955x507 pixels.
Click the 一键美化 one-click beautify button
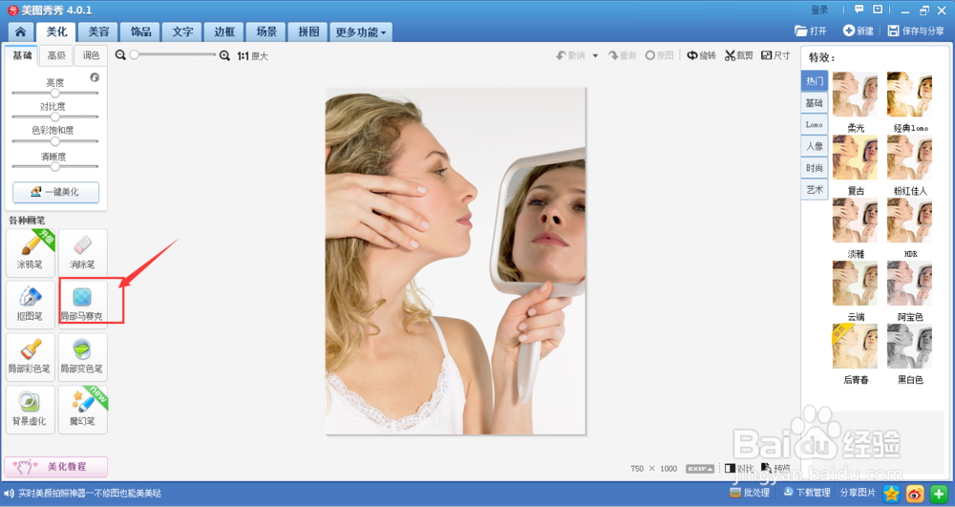point(55,192)
